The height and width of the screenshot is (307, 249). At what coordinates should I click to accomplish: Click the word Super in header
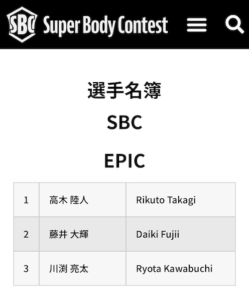coord(62,26)
